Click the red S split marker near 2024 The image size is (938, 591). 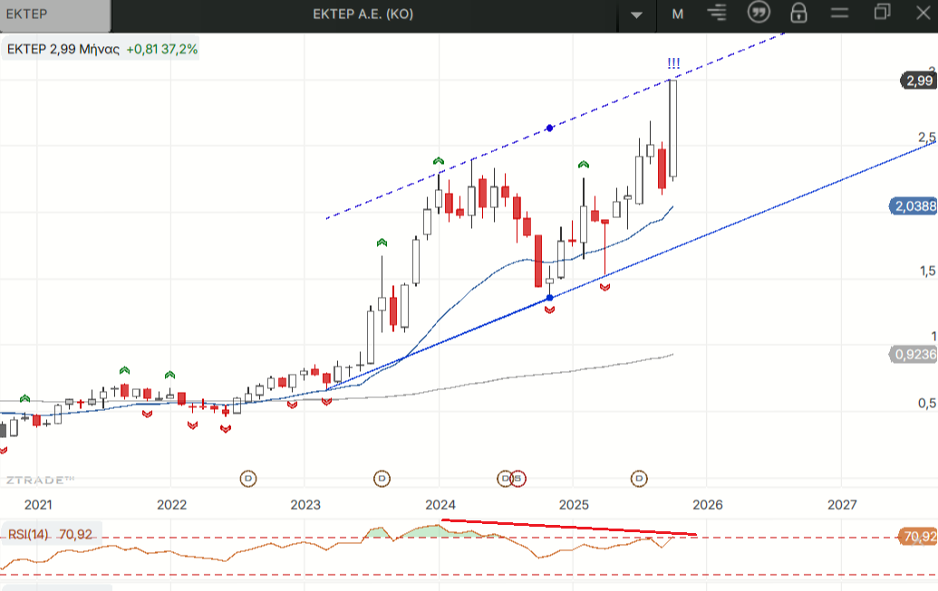point(517,477)
